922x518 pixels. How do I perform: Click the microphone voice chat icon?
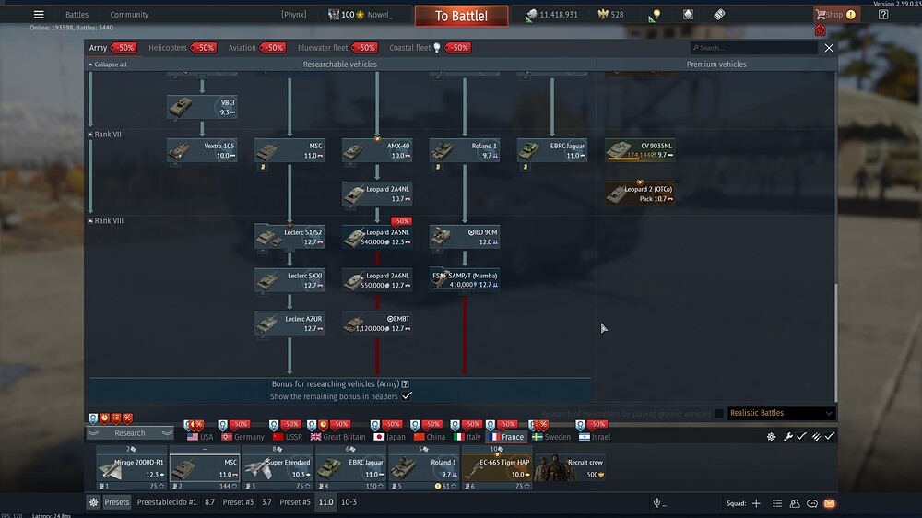(x=656, y=502)
